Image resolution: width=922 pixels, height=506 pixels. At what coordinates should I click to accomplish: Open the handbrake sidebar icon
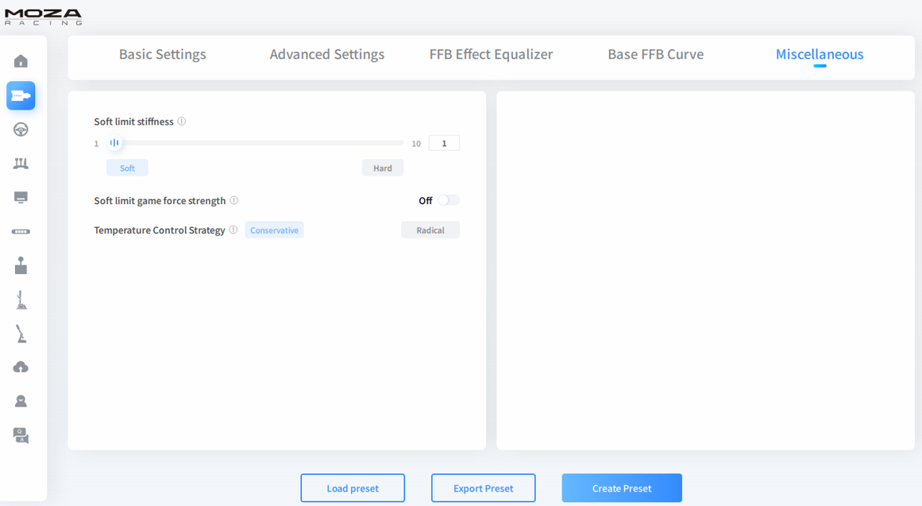(21, 334)
